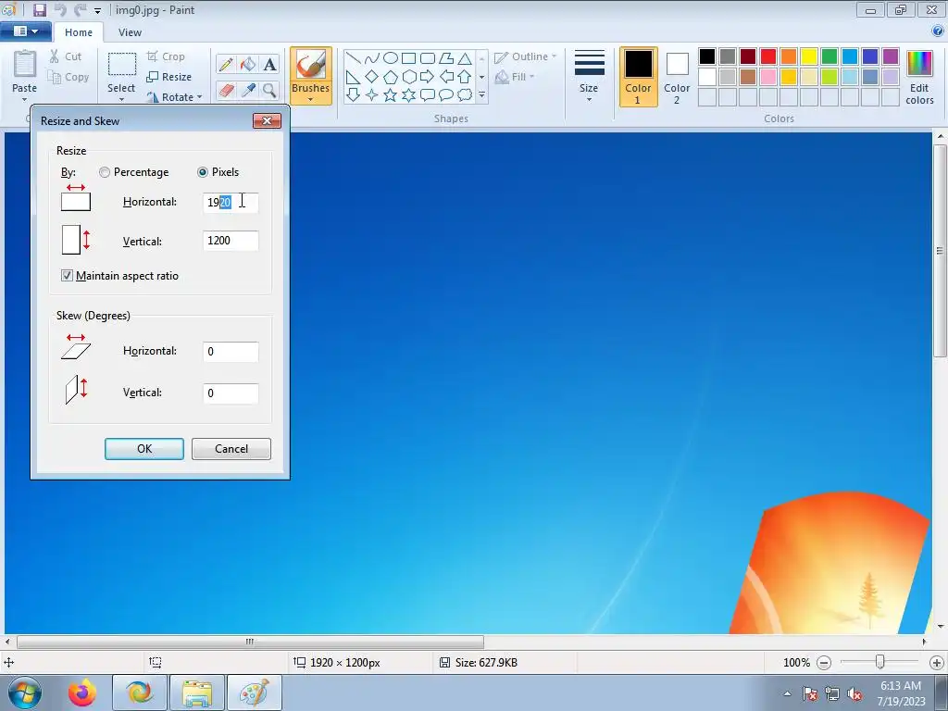Activate Color 2 selector
The height and width of the screenshot is (711, 948).
[677, 77]
